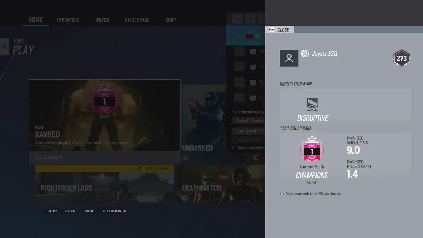Viewport: 423px width, 238px height.
Task: Click the PING: 40 readout
Action: (x=88, y=211)
